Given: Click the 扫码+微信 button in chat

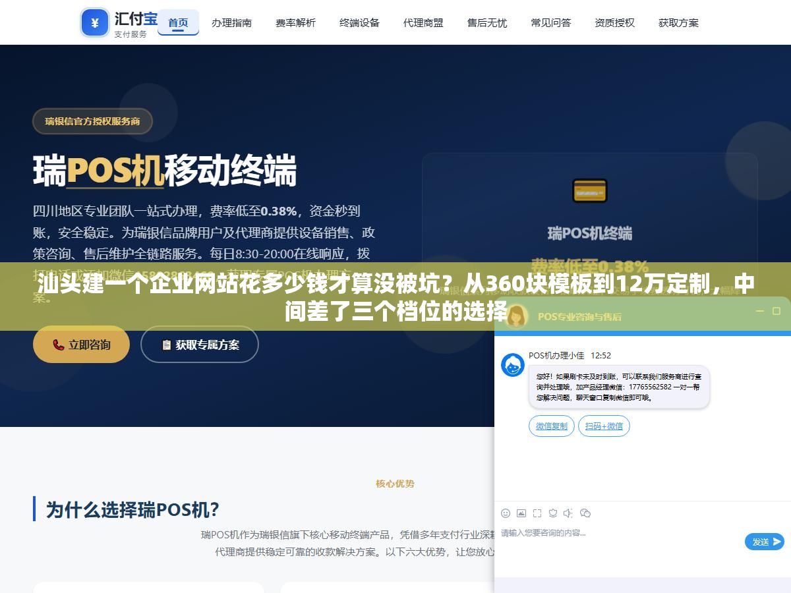Looking at the screenshot, I should pos(604,426).
